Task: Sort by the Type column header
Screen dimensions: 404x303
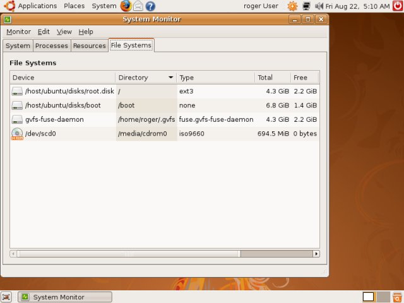Action: point(216,78)
